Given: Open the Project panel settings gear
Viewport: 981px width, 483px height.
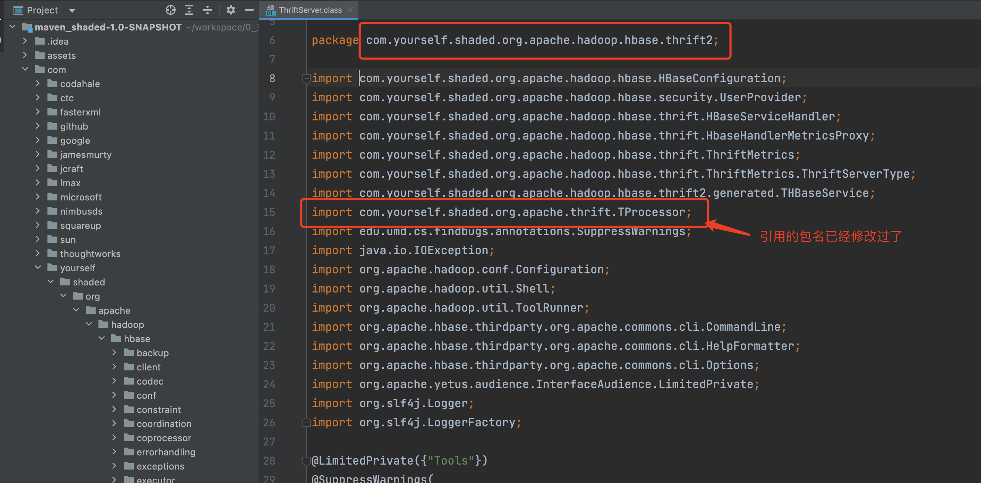Looking at the screenshot, I should coord(231,10).
